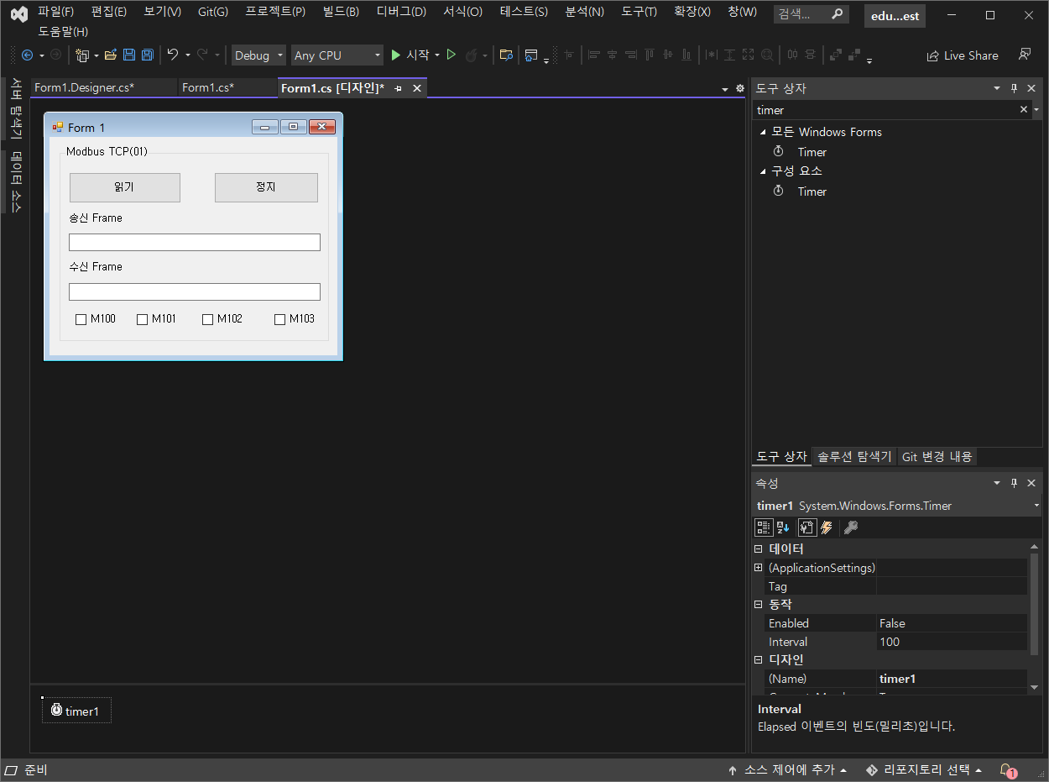Show properties page icon in properties panel
Screen dimensions: 1049x782
806,527
